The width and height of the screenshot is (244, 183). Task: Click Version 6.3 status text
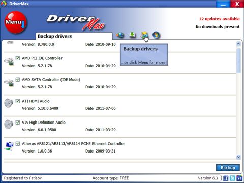pyautogui.click(x=208, y=178)
